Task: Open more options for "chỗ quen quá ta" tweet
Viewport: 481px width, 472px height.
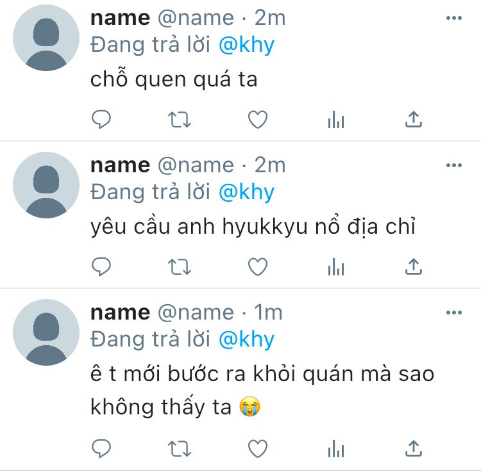Action: click(454, 18)
